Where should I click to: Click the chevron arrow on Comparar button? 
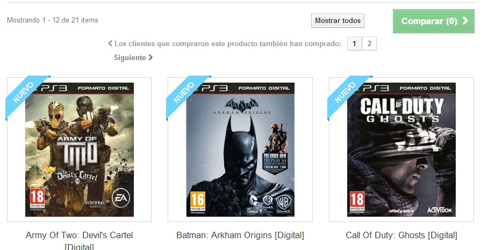465,21
